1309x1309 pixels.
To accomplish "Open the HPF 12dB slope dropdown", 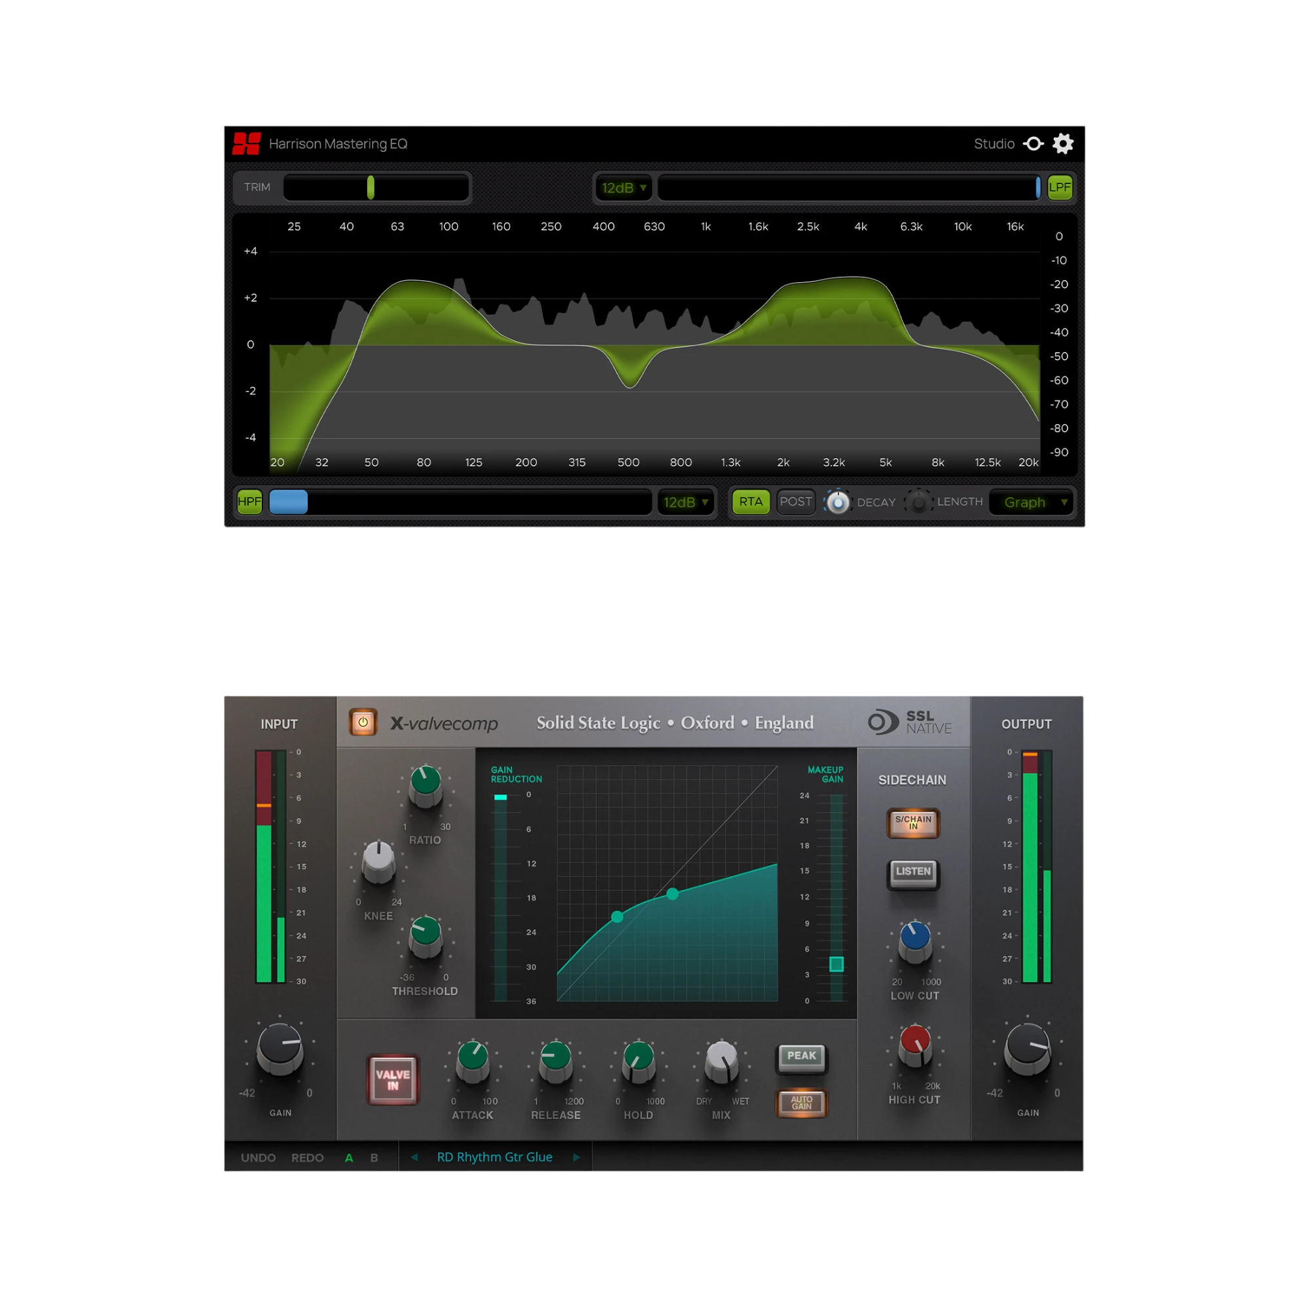I will coord(686,502).
